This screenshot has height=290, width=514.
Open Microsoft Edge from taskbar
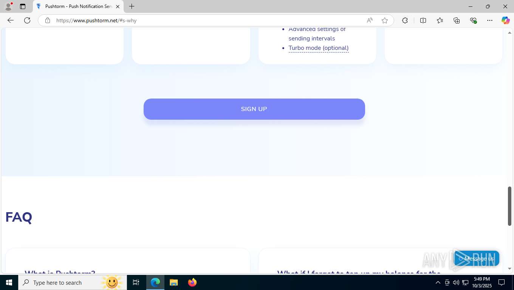[155, 282]
